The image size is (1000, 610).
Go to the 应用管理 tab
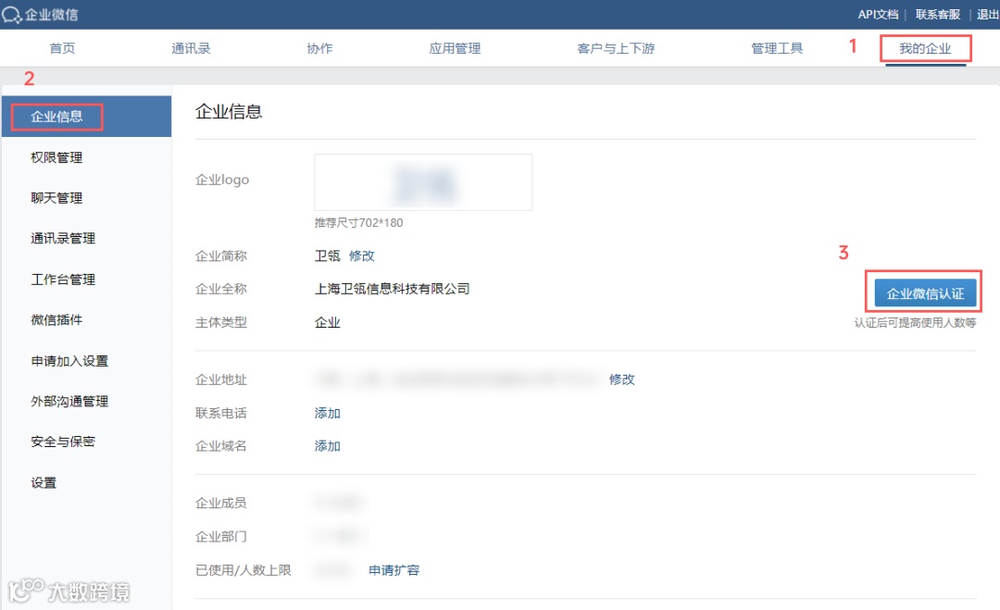coord(455,48)
